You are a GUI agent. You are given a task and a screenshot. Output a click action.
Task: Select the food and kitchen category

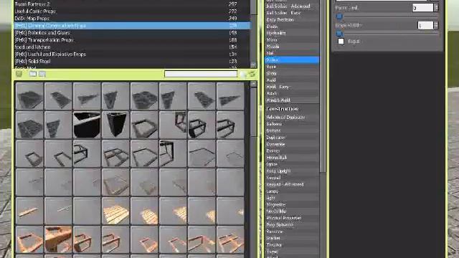[132, 47]
